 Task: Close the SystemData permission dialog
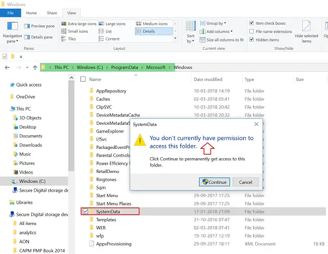click(256, 124)
